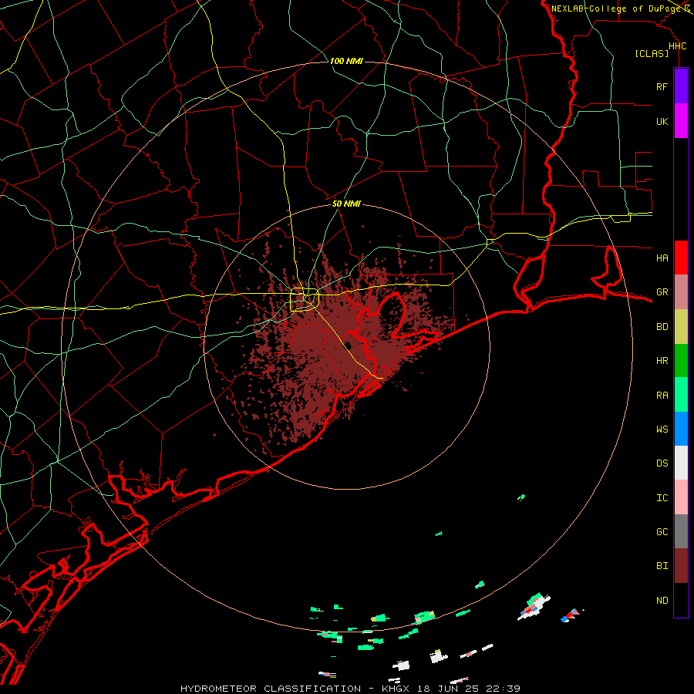Viewport: 694px width, 694px height.
Task: Click the 'ND' legend label
Action: pyautogui.click(x=662, y=601)
